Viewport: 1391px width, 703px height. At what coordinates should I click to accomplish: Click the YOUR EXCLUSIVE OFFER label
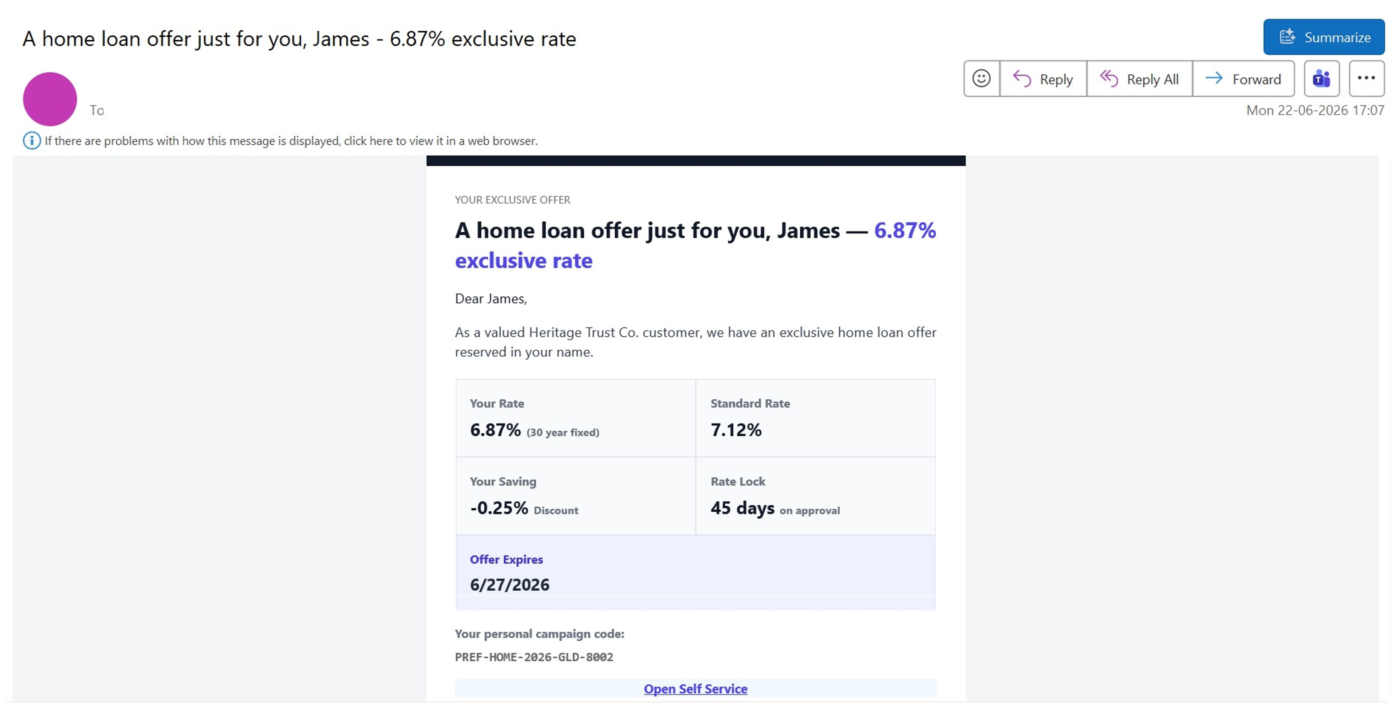click(513, 199)
